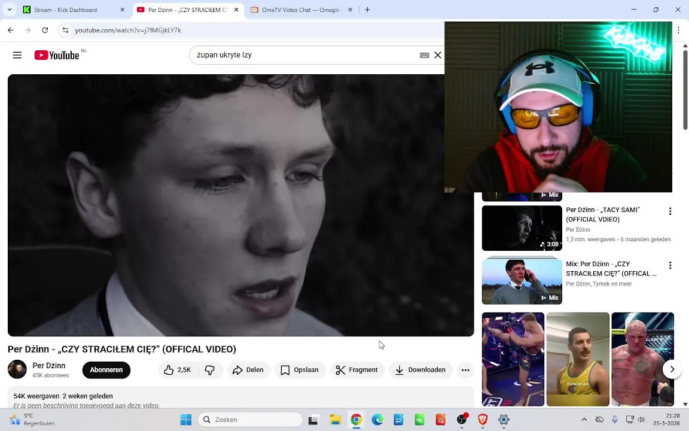Expand the video description box
This screenshot has height=431, width=689.
(240, 397)
